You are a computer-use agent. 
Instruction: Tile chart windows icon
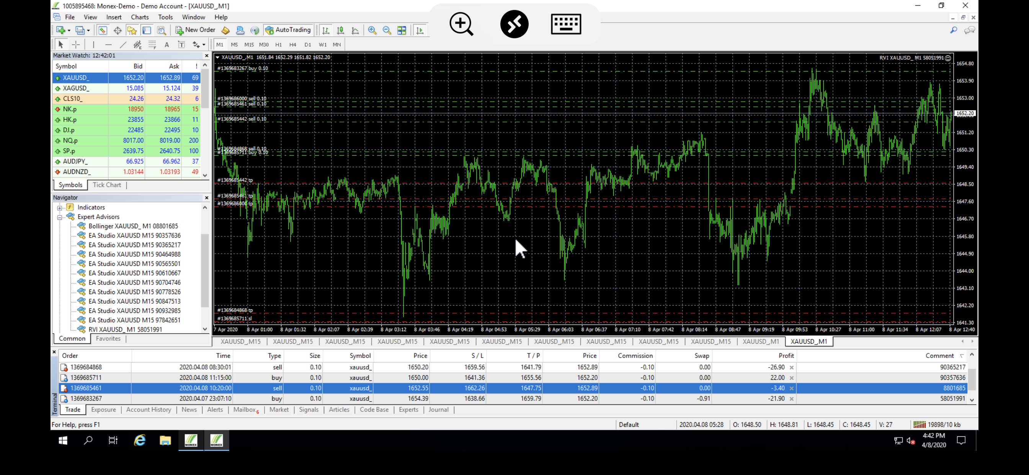[x=402, y=30]
